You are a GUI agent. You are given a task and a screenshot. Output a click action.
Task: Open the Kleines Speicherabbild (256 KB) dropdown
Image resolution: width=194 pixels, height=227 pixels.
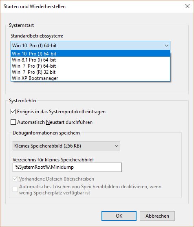(66, 145)
